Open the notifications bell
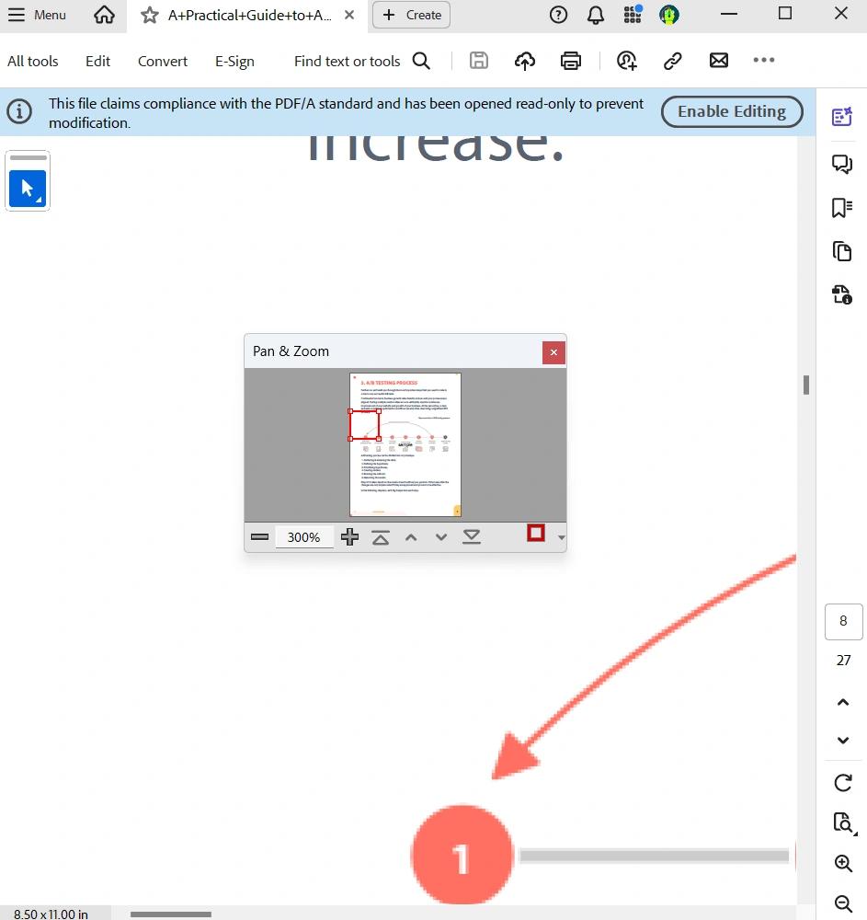867x920 pixels. 596,15
